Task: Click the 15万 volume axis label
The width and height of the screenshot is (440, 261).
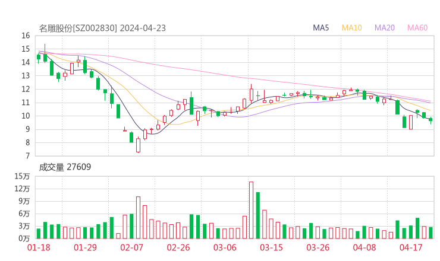Action: point(22,176)
